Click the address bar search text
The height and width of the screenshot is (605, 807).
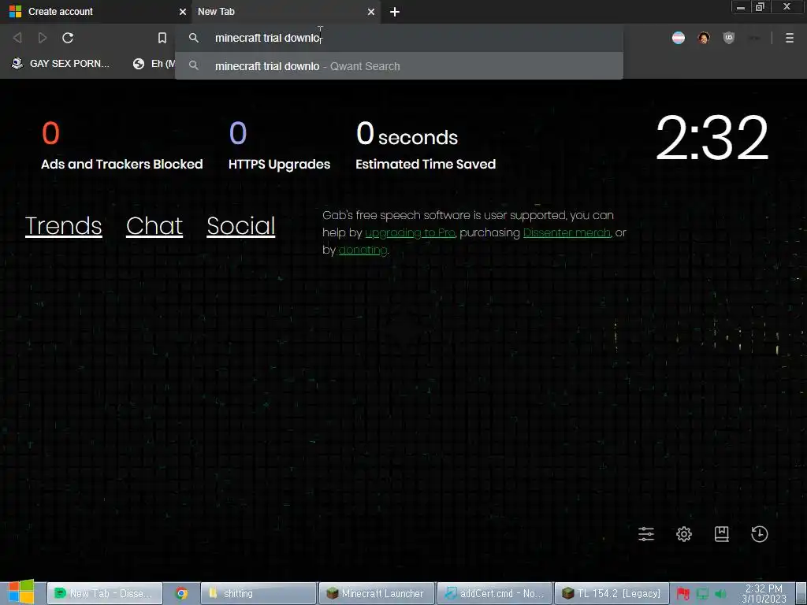268,38
